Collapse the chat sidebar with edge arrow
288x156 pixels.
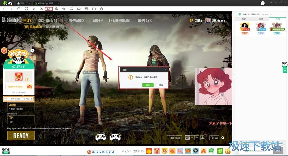click(234, 75)
